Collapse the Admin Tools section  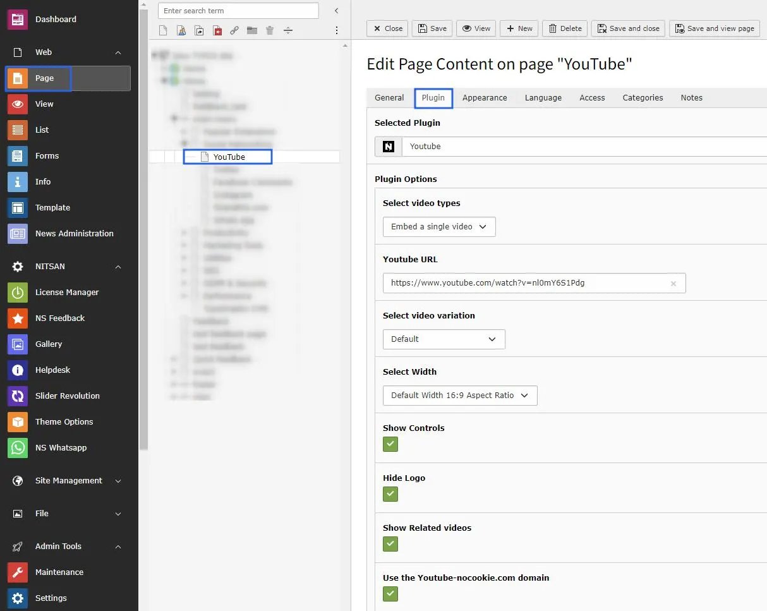pyautogui.click(x=118, y=547)
